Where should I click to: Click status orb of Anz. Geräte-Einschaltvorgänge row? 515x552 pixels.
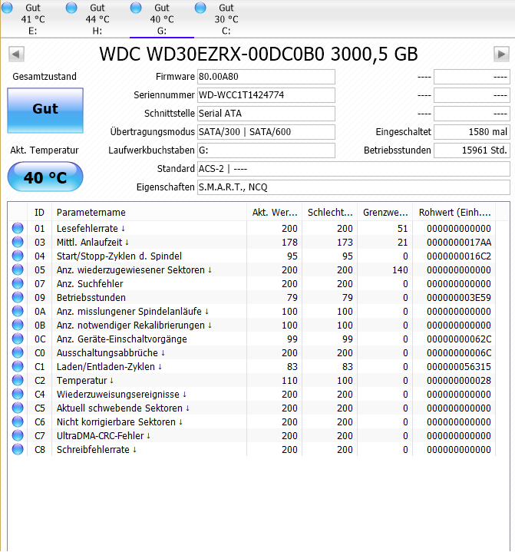(x=18, y=339)
